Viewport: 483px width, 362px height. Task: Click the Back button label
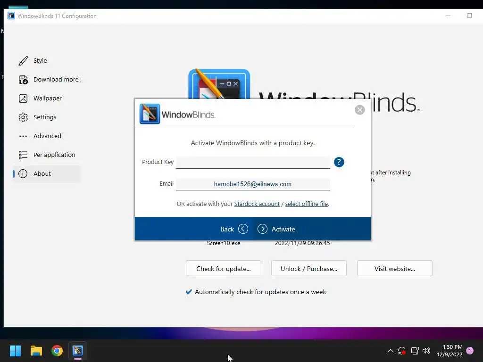coord(227,229)
